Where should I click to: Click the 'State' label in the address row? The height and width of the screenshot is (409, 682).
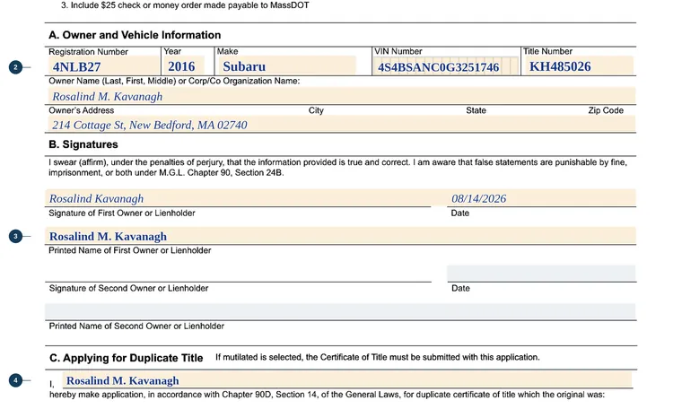(x=476, y=110)
